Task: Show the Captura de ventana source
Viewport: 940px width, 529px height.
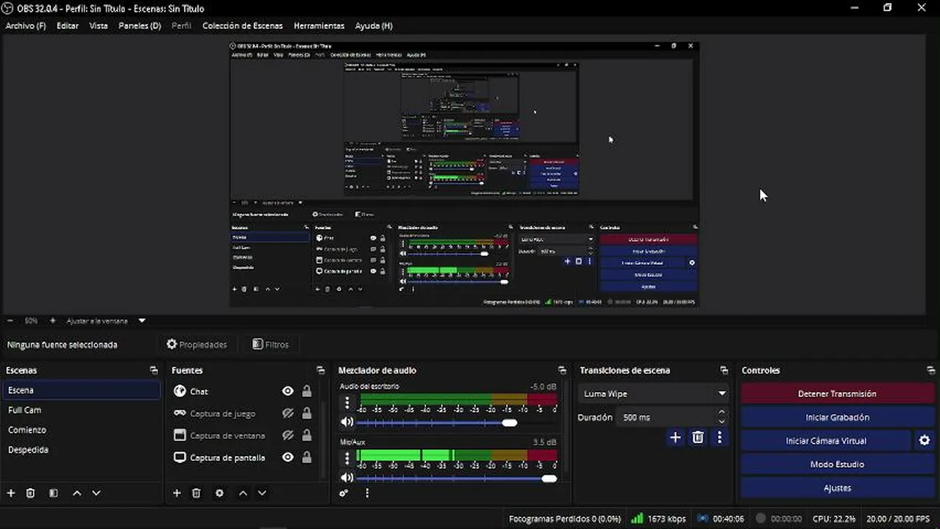Action: pyautogui.click(x=288, y=436)
